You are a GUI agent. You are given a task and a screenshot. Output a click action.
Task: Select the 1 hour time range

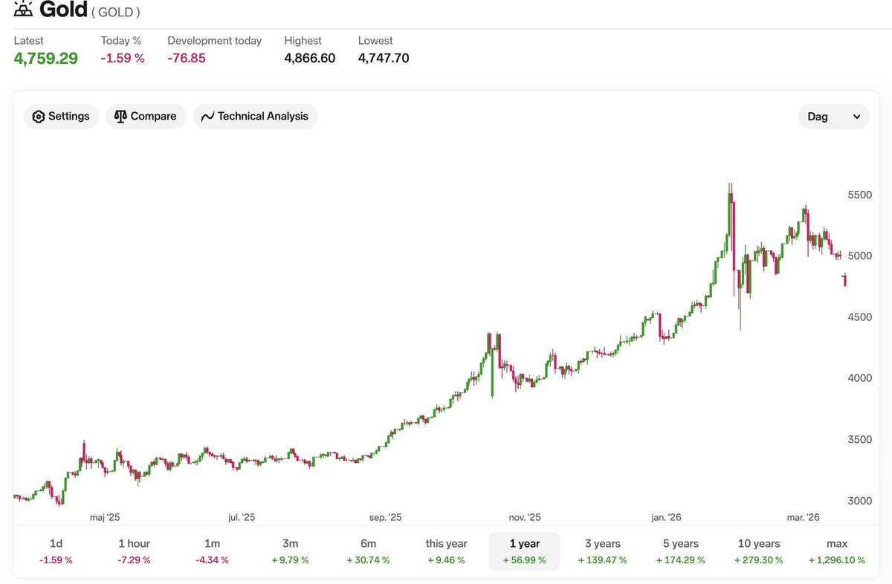point(134,551)
